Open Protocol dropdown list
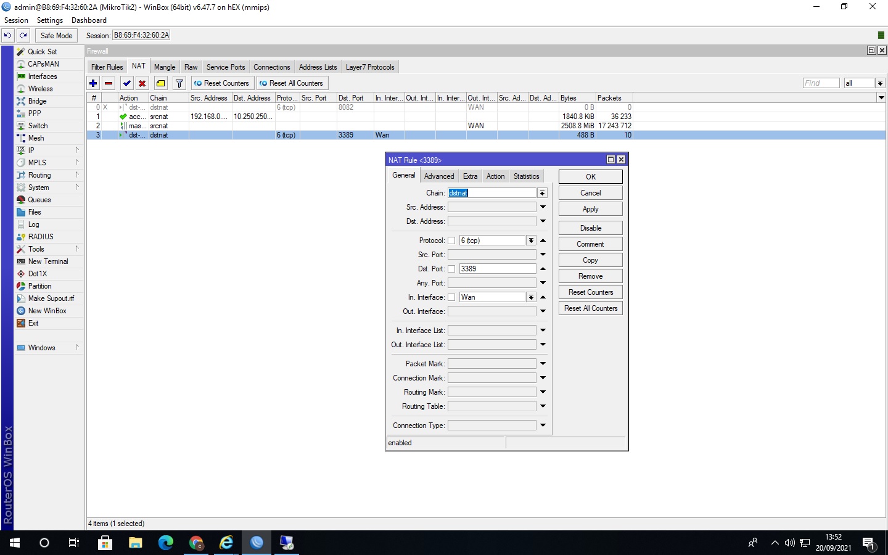Image resolution: width=888 pixels, height=555 pixels. pos(531,240)
